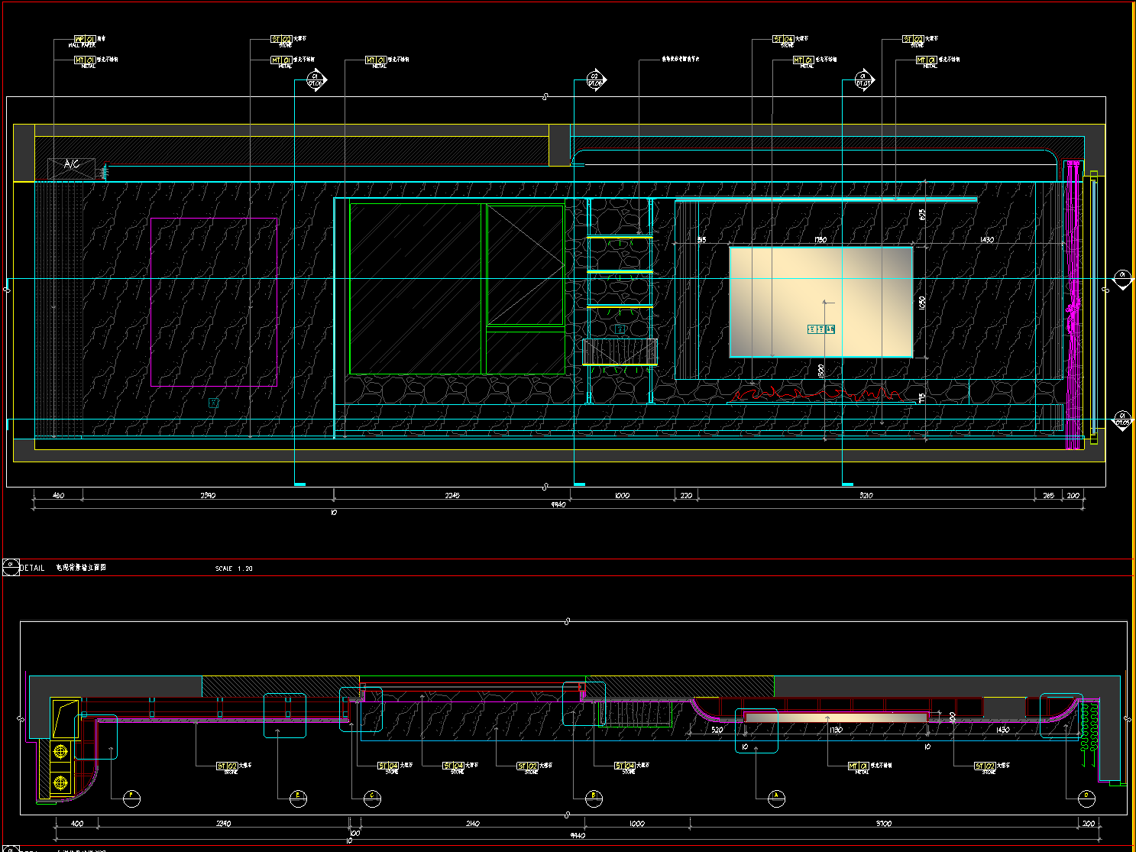Select bubble marker C in plan

point(372,799)
